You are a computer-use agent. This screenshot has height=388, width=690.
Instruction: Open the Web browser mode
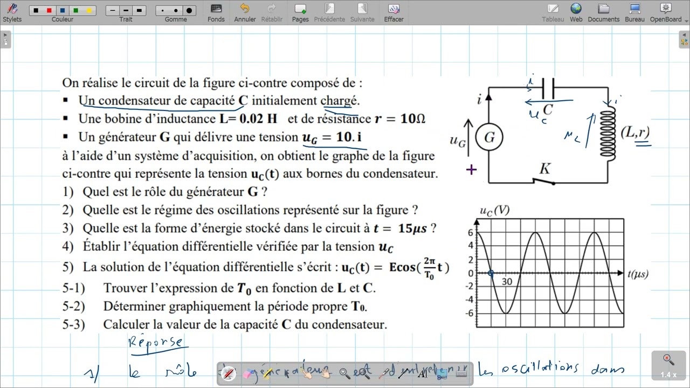pyautogui.click(x=576, y=12)
